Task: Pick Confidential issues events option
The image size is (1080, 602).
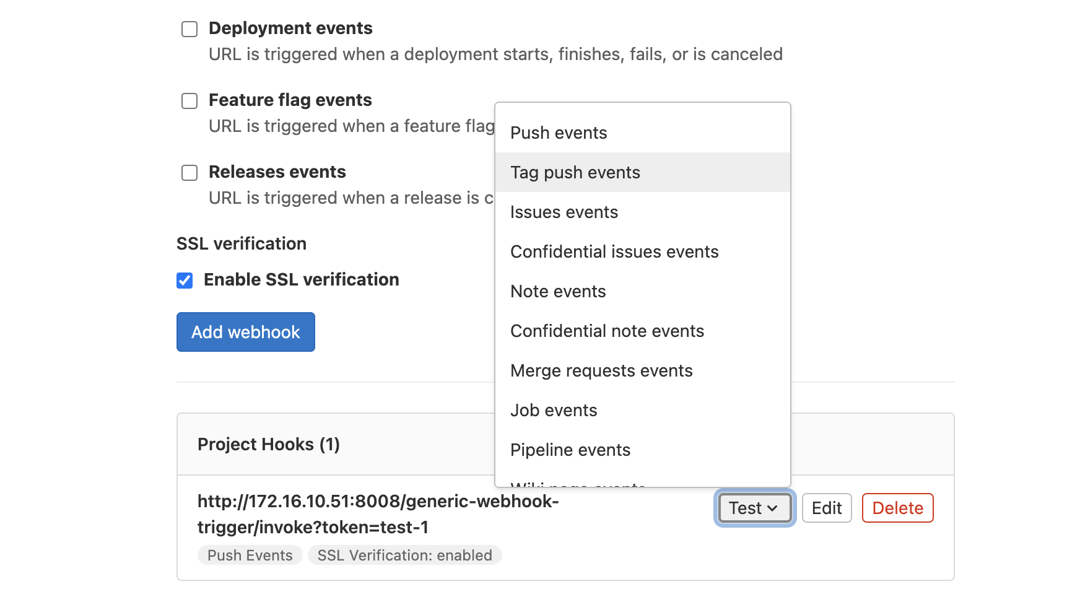Action: tap(614, 252)
